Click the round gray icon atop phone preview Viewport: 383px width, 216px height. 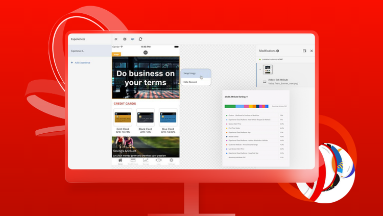pos(146,52)
